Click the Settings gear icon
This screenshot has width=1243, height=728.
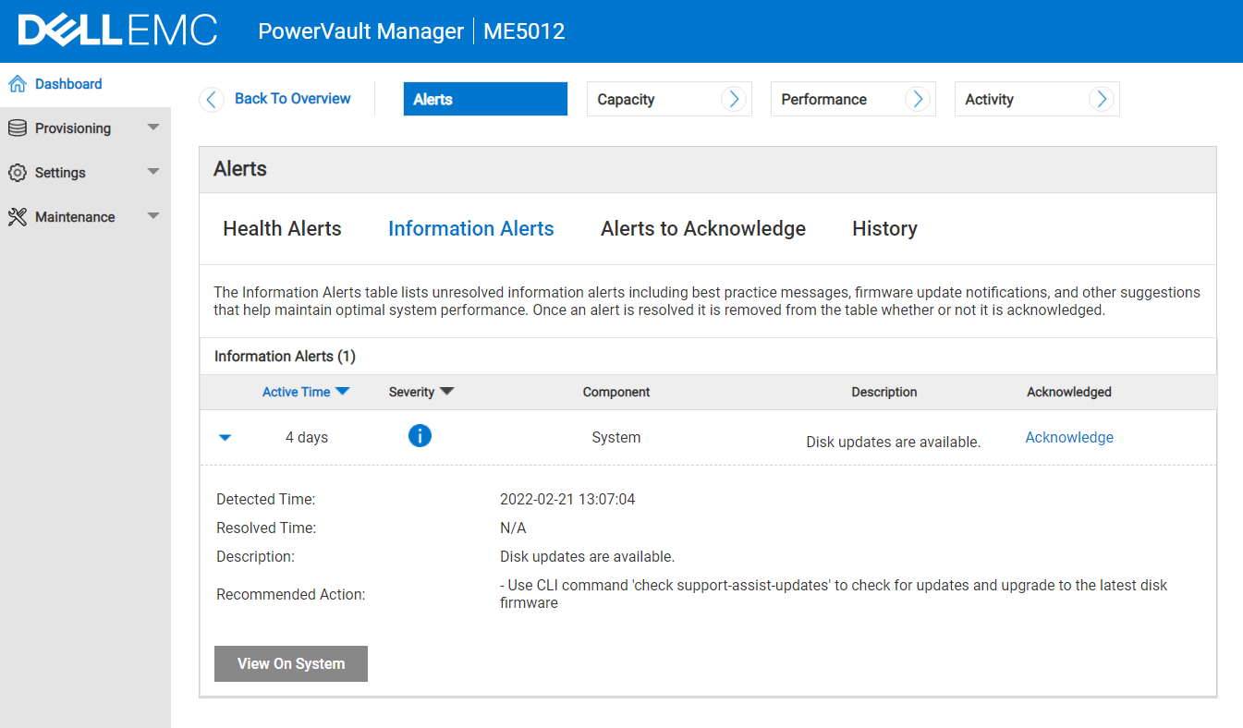16,172
